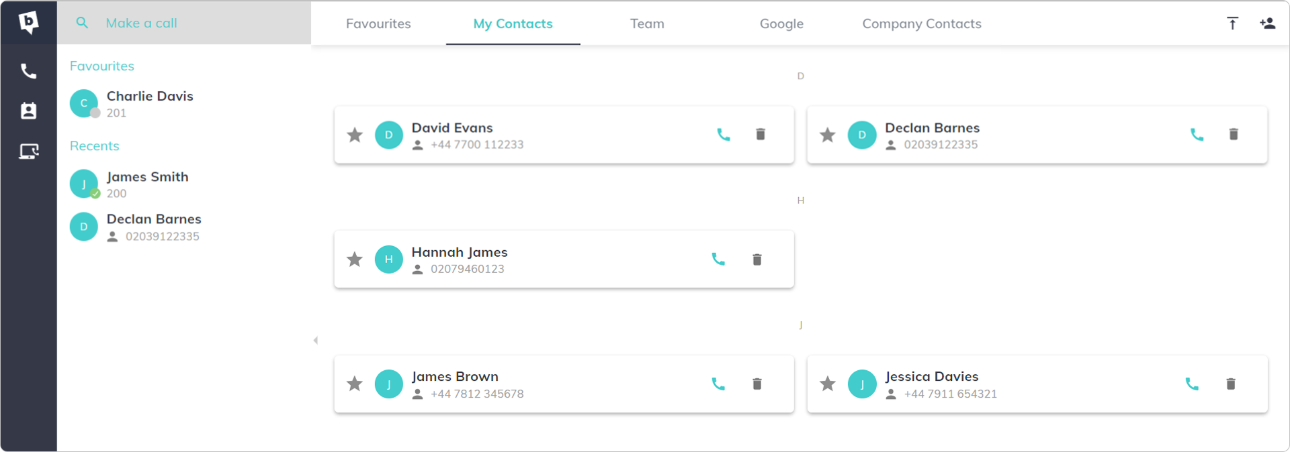Toggle favourite star for Jessica Davies
Viewport: 1290px width, 452px height.
click(828, 384)
